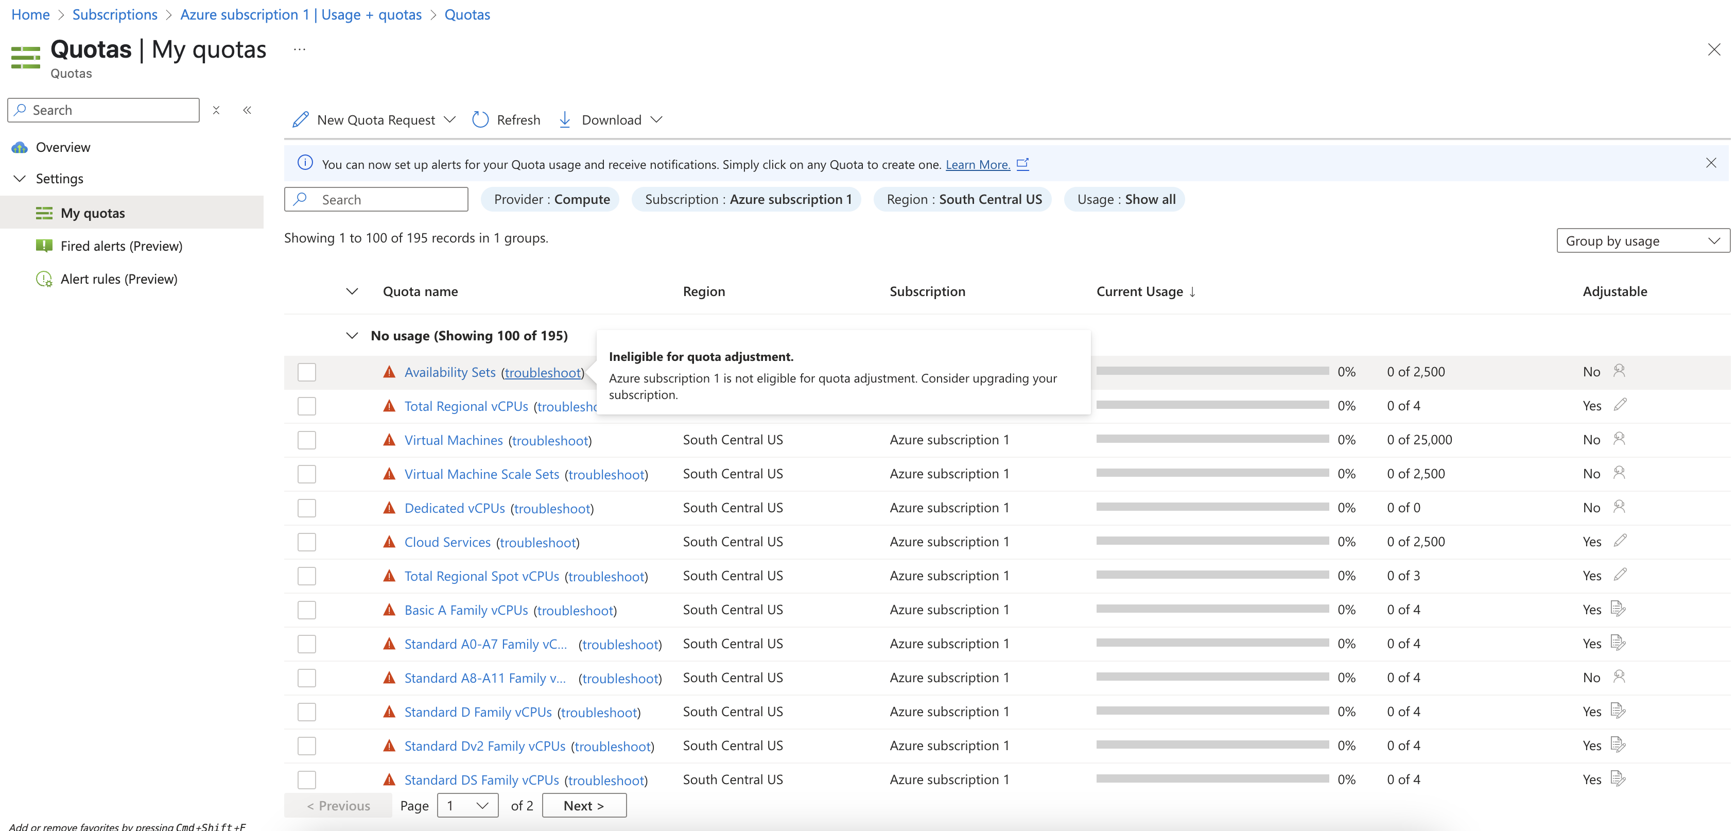Screen dimensions: 1736x831
Task: Open Fired alerts (Preview)
Action: pos(121,246)
